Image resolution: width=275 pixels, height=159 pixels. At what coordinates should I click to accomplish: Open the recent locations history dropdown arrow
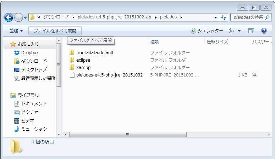pos(26,17)
